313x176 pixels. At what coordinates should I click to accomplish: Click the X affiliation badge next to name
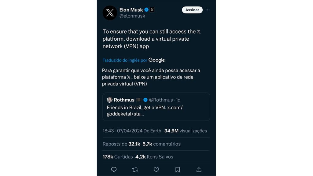[152, 10]
